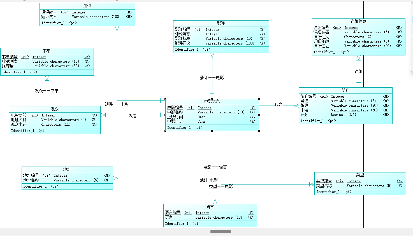
Task: Select the 语言 entity title
Action: 210,207
